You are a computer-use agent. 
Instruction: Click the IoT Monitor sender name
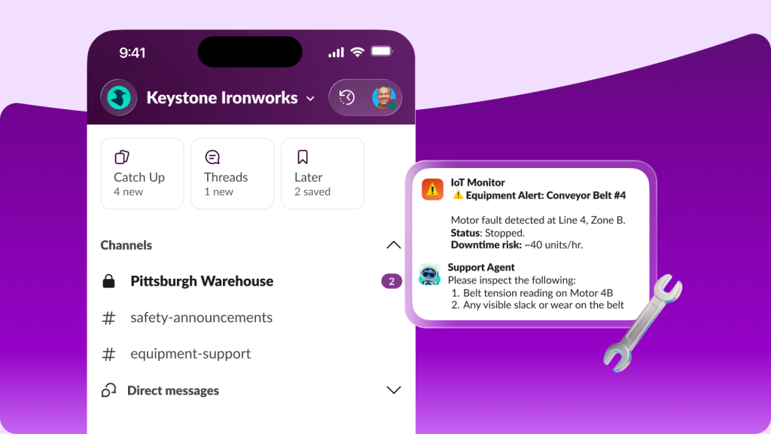pyautogui.click(x=478, y=182)
